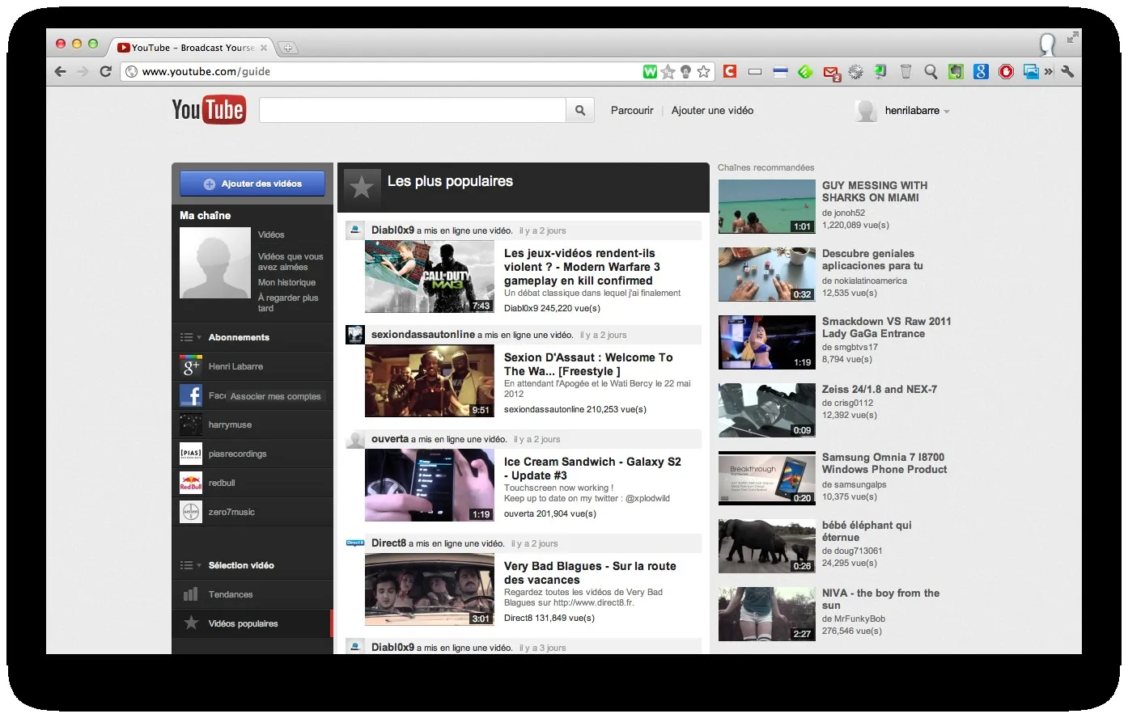Click the harrymuse channel avatar

point(191,424)
